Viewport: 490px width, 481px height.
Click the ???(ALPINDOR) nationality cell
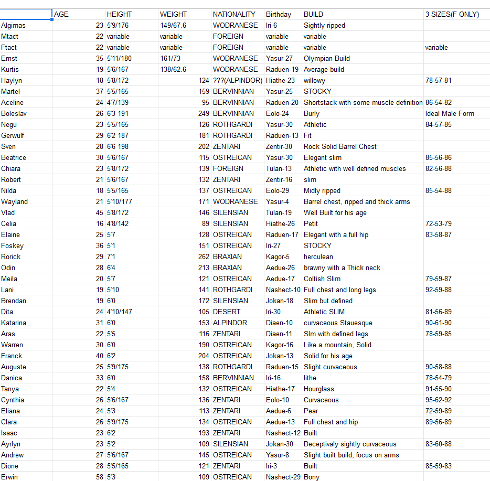tap(238, 80)
